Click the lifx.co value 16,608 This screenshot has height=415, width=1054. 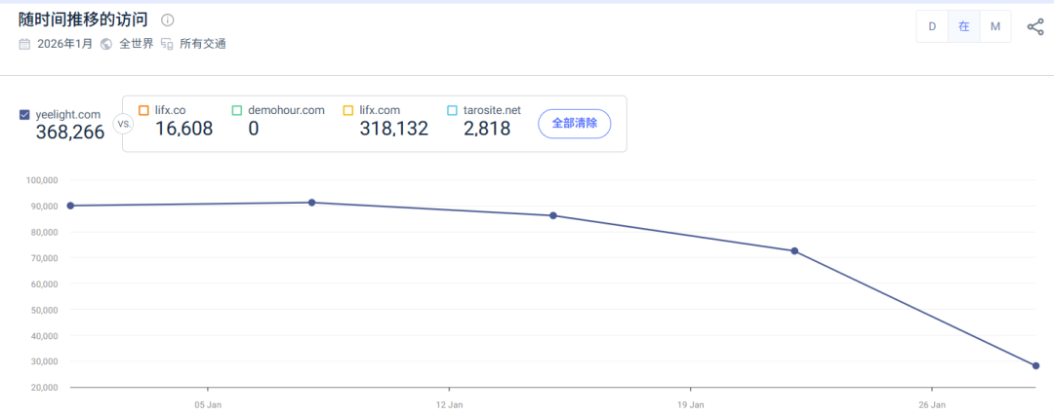[184, 129]
